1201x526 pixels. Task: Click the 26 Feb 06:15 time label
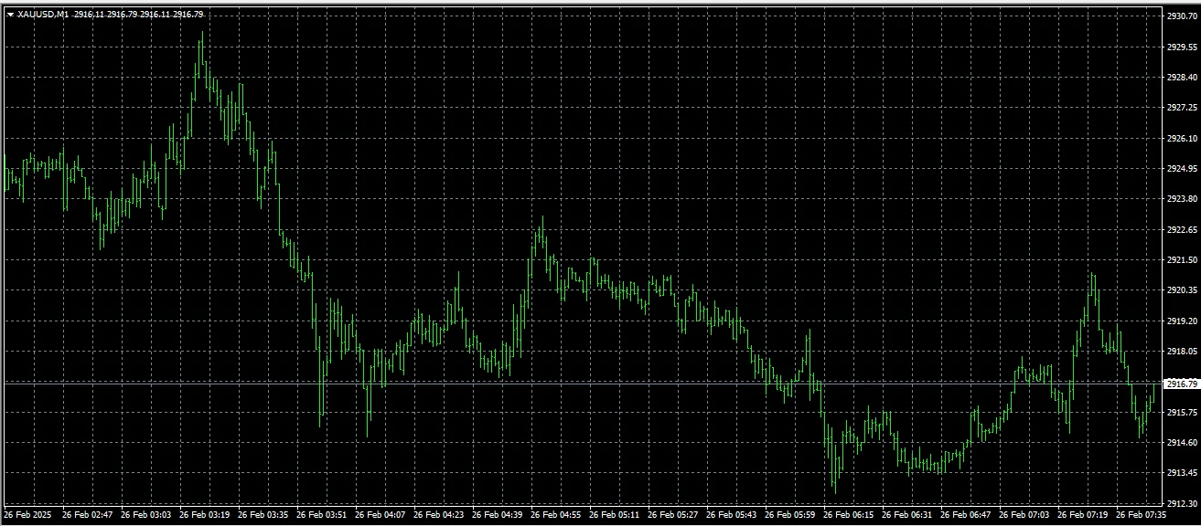848,515
